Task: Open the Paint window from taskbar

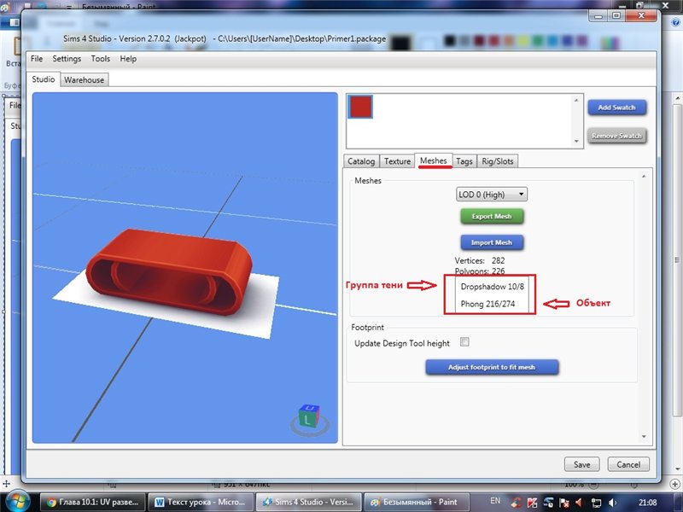Action: (x=418, y=501)
